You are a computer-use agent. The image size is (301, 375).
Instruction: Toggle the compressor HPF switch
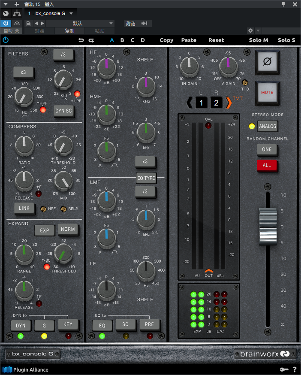click(43, 209)
